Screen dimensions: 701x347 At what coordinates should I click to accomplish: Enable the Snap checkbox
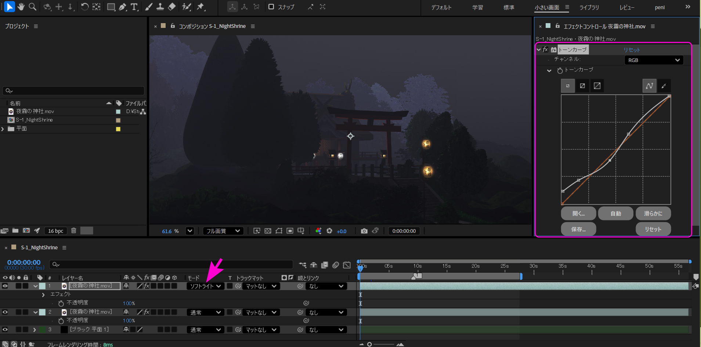coord(271,7)
